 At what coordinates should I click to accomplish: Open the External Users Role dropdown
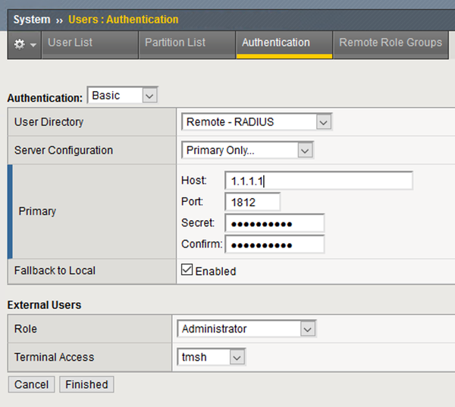pyautogui.click(x=246, y=329)
